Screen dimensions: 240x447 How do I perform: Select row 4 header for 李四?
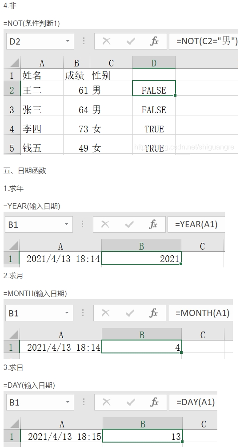(12, 129)
